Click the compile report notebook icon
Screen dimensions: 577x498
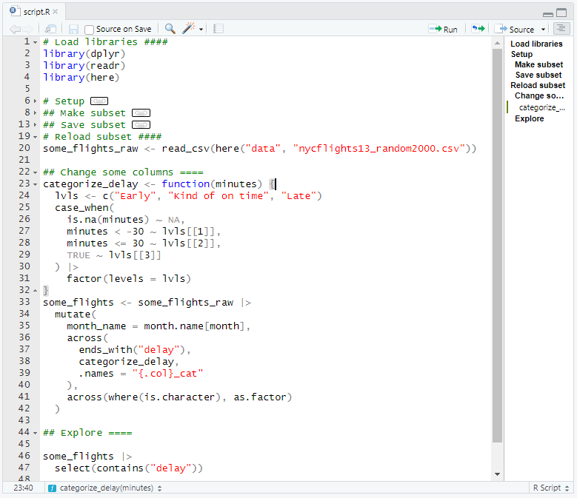[219, 29]
